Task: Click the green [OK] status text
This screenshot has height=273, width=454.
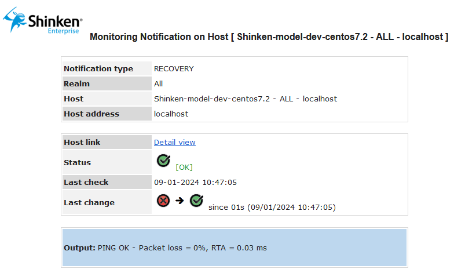Action: click(184, 168)
